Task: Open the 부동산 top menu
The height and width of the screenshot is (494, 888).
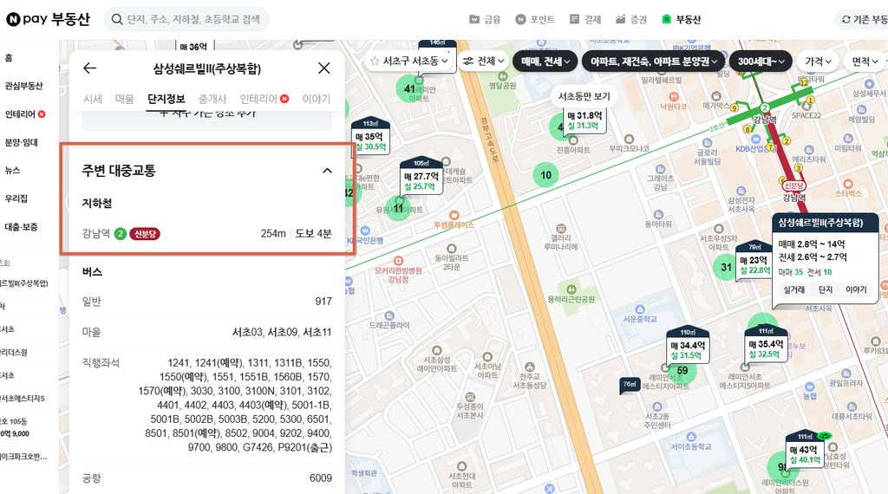Action: pos(682,20)
